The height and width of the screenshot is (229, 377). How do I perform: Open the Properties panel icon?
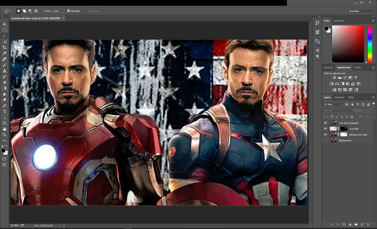pos(317,32)
